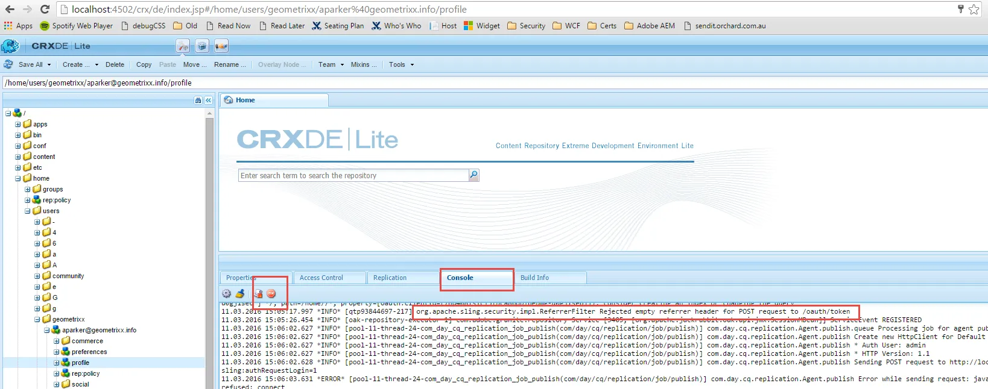Click the Move ... toolbar button

(195, 64)
